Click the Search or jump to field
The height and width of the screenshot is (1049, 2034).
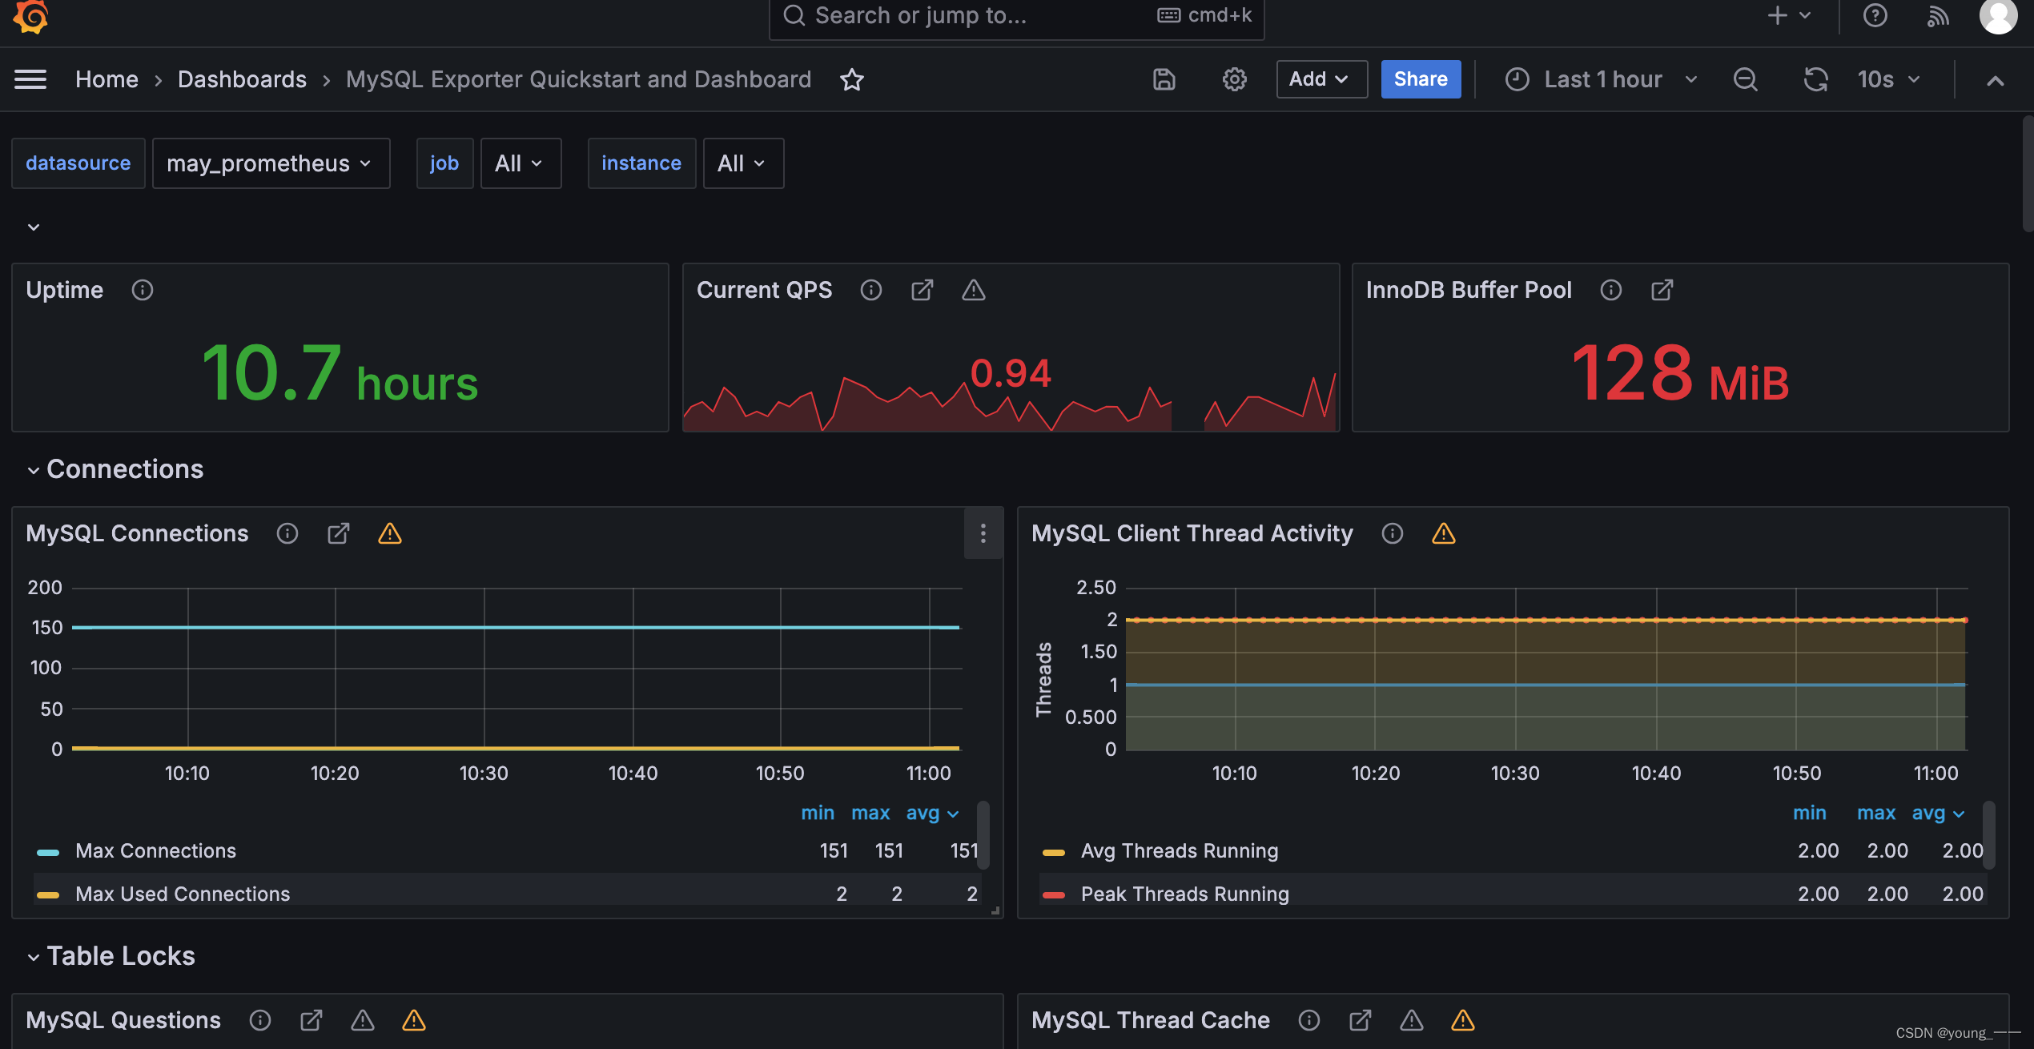click(x=1016, y=16)
